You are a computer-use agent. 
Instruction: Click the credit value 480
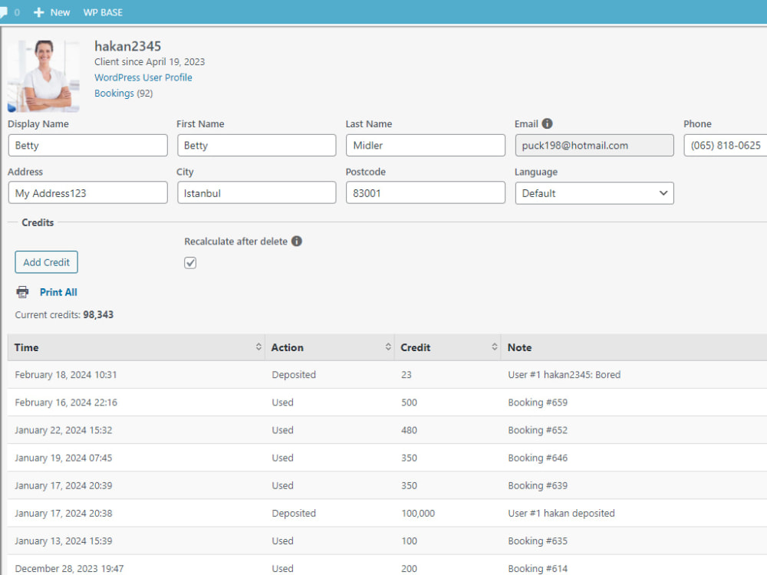[409, 430]
